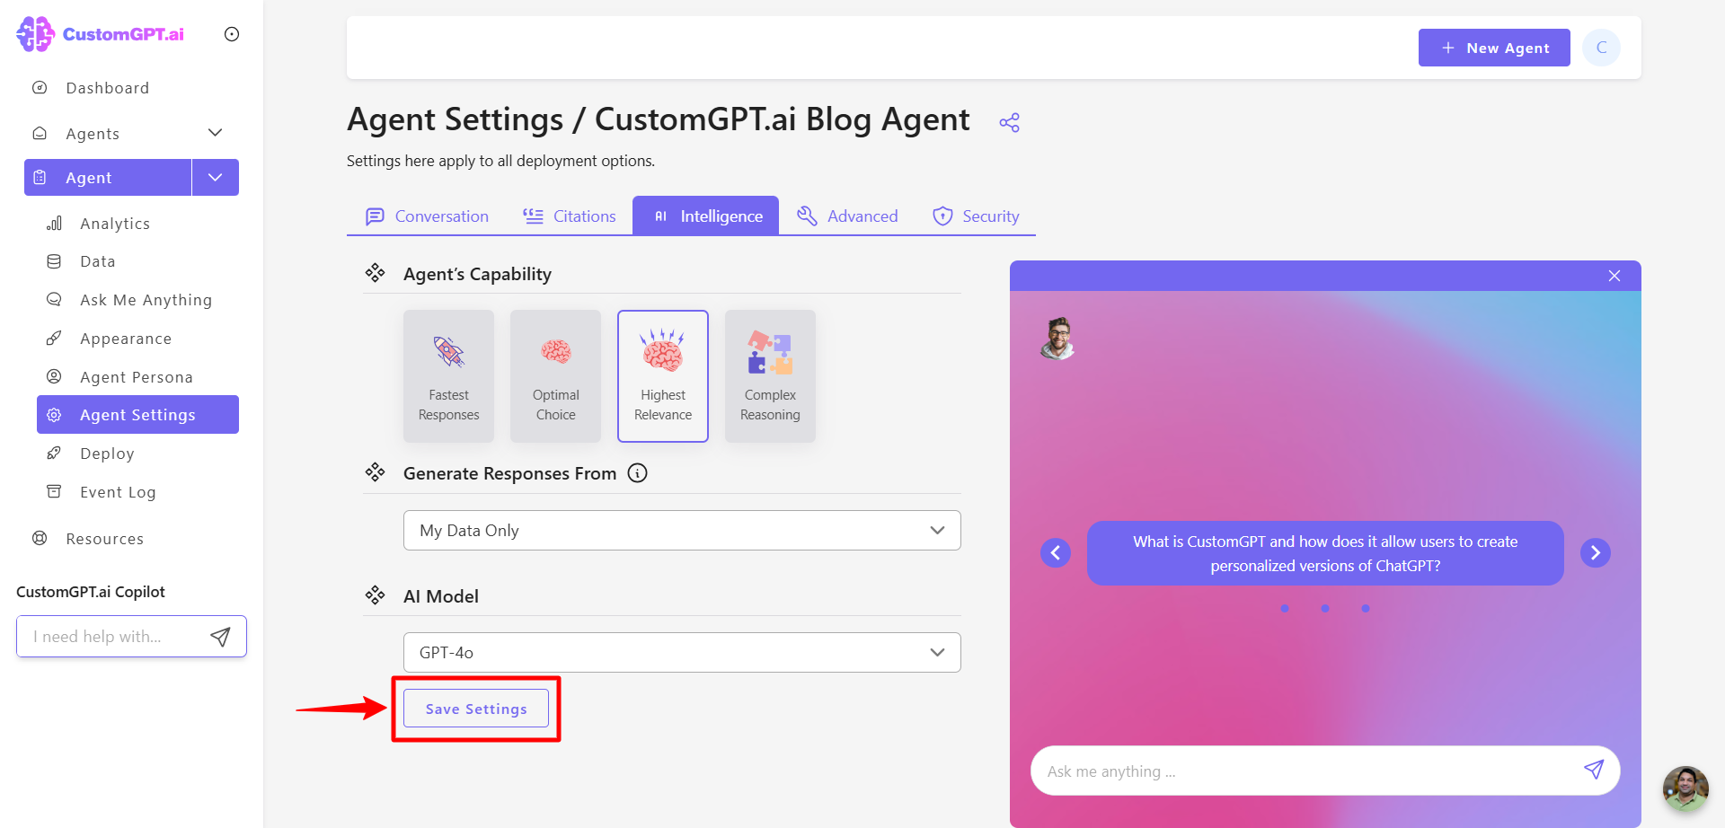This screenshot has width=1725, height=828.
Task: Open the My Data Only dropdown
Action: [682, 531]
